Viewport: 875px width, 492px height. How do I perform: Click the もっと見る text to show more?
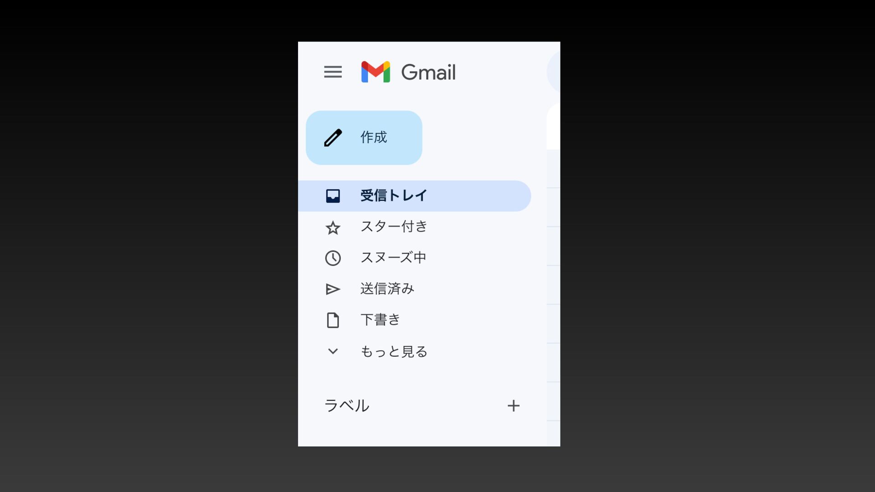(393, 351)
